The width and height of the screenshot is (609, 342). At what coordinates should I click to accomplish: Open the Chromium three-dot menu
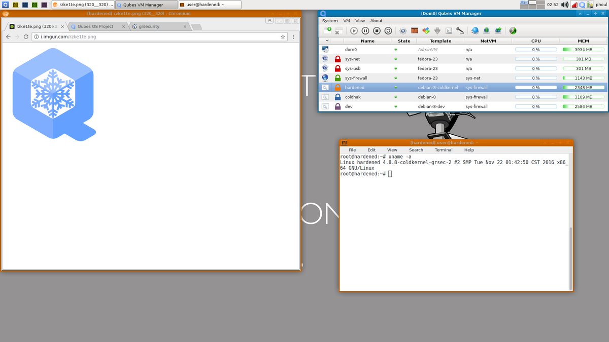[294, 37]
